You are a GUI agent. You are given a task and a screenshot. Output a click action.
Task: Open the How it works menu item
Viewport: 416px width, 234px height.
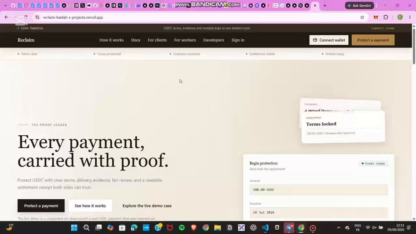click(x=112, y=40)
